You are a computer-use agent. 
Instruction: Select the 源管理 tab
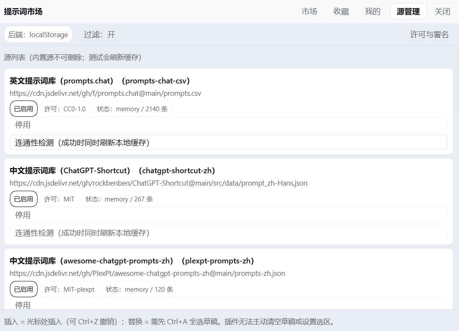click(408, 12)
